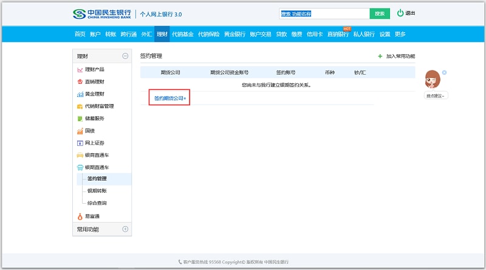
Task: Click the power icon to log out
Action: pos(400,13)
